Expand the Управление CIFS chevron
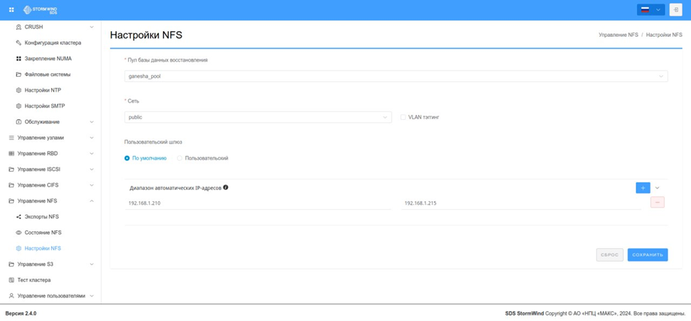The width and height of the screenshot is (691, 321). [x=92, y=185]
